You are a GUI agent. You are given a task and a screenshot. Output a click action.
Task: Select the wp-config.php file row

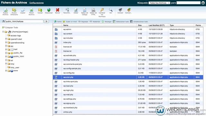coord(128,73)
